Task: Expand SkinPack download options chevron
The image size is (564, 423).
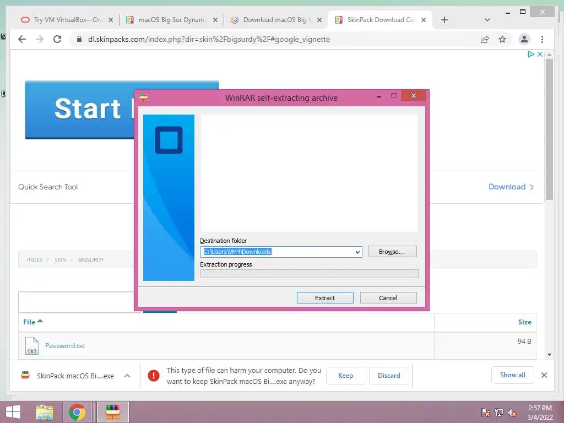Action: [127, 376]
